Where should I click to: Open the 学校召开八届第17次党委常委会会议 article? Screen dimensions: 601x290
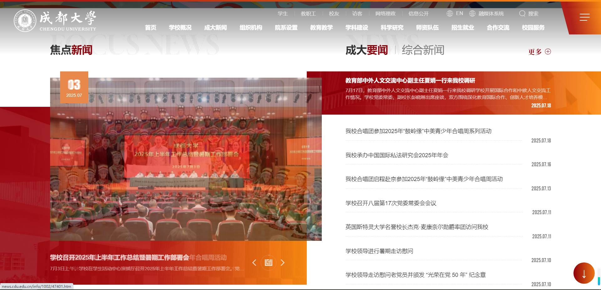pyautogui.click(x=391, y=203)
